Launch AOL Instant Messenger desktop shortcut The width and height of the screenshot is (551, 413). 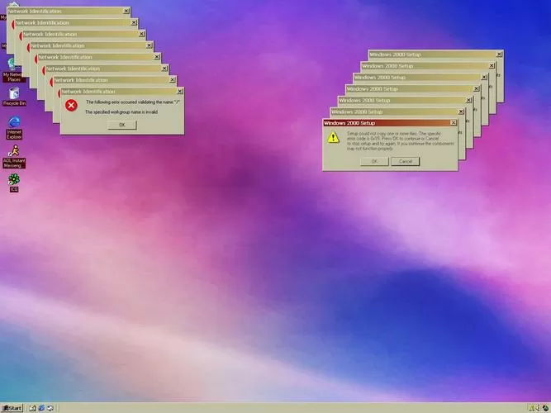tap(14, 156)
